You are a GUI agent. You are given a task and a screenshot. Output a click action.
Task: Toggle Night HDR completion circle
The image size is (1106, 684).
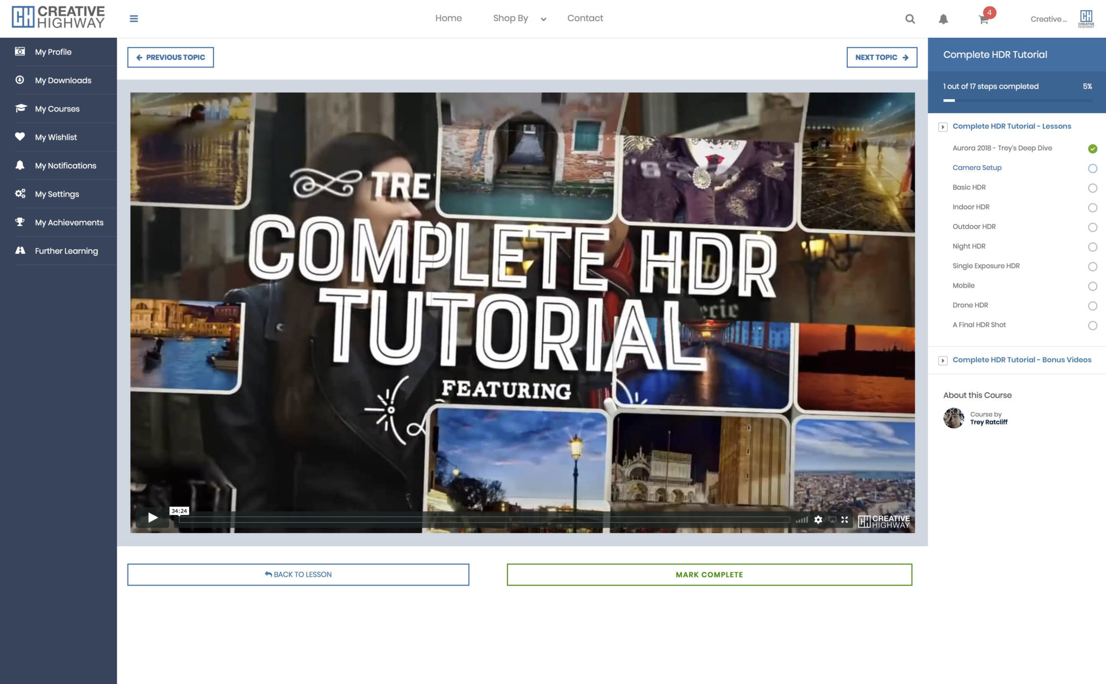pyautogui.click(x=1092, y=247)
